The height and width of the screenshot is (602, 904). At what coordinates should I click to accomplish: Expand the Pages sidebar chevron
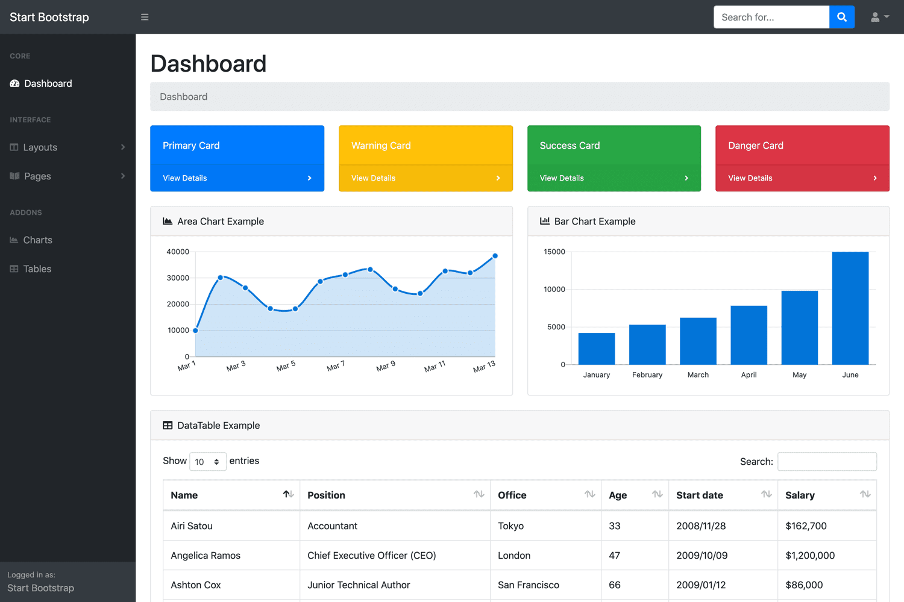click(122, 176)
